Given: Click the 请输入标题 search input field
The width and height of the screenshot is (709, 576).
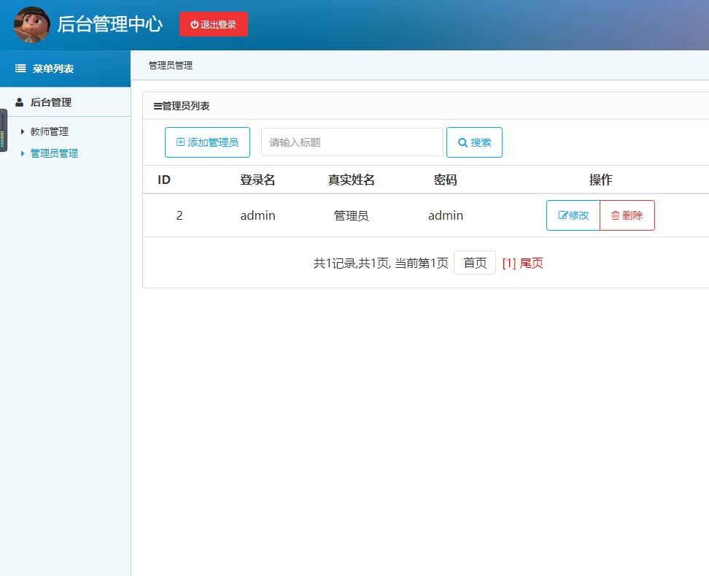Looking at the screenshot, I should tap(351, 142).
